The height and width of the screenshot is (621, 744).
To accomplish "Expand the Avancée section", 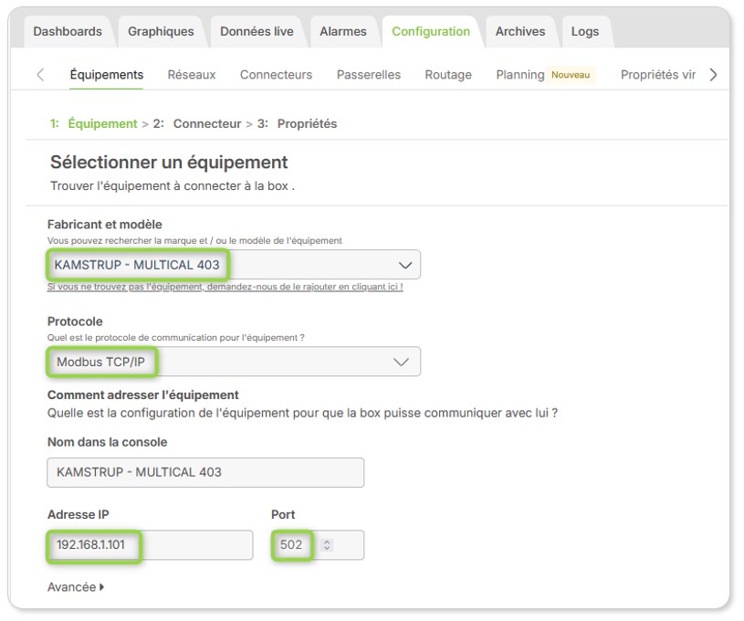I will coord(76,587).
